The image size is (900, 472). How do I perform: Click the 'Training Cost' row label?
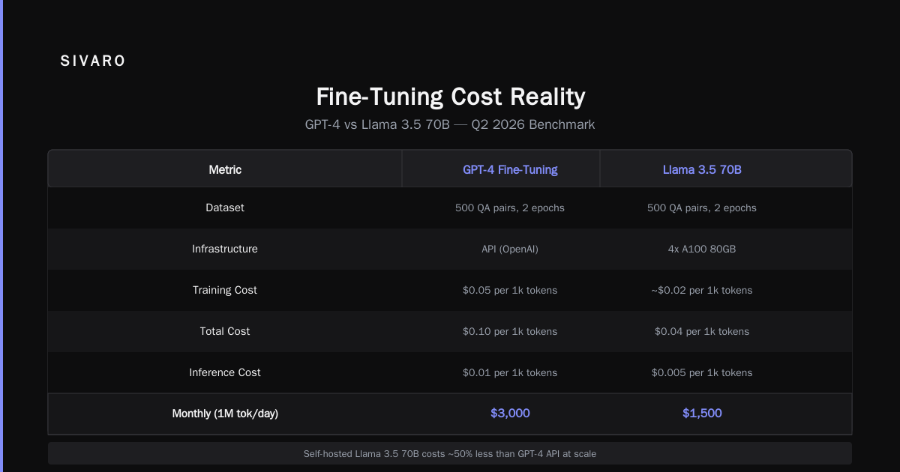pos(225,290)
